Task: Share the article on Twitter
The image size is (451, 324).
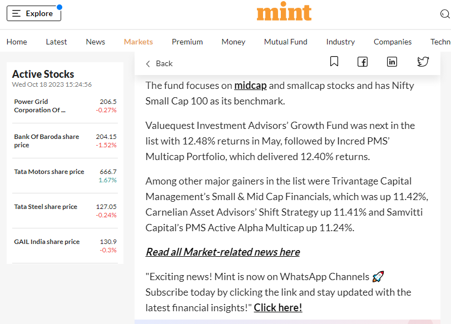Action: coord(423,62)
